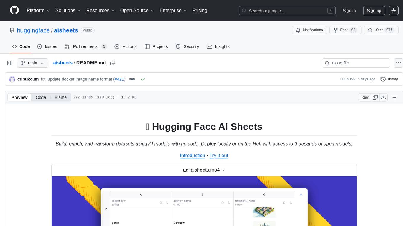Click Sign in
This screenshot has height=226, width=403.
tap(349, 11)
